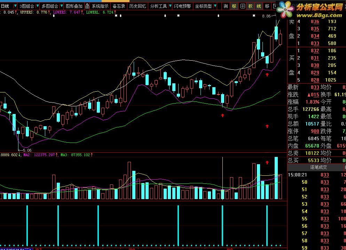Viewport: 346px width, 250px height.
Task: Open the 分析工具 dropdown arrow
Action: (x=170, y=6)
